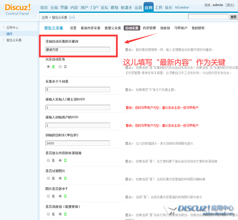Open the 界面 top menu
Viewport: 238px width, 220px height.
(x=64, y=8)
